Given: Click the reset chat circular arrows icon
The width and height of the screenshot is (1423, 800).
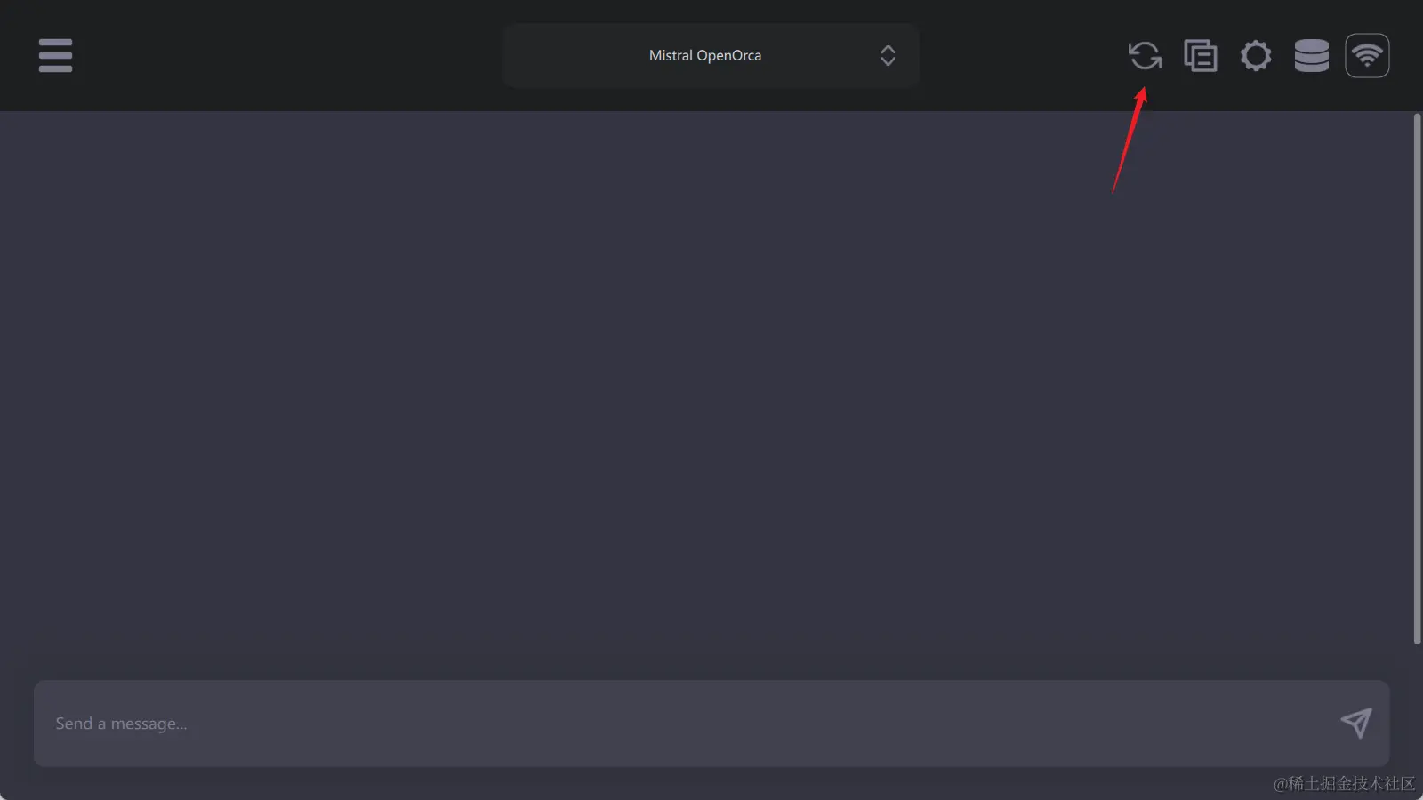Looking at the screenshot, I should click(1146, 55).
